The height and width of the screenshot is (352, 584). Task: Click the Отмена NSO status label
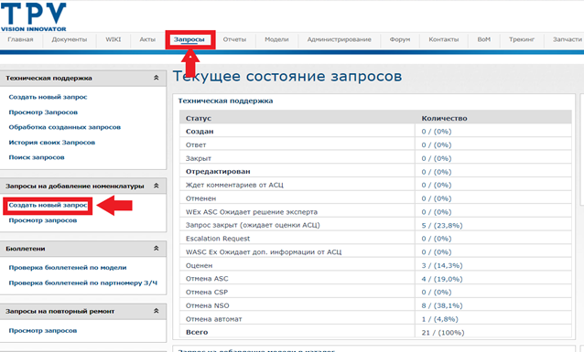click(x=208, y=306)
